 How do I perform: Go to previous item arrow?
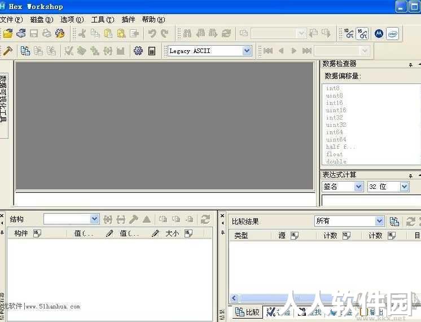coord(281,51)
